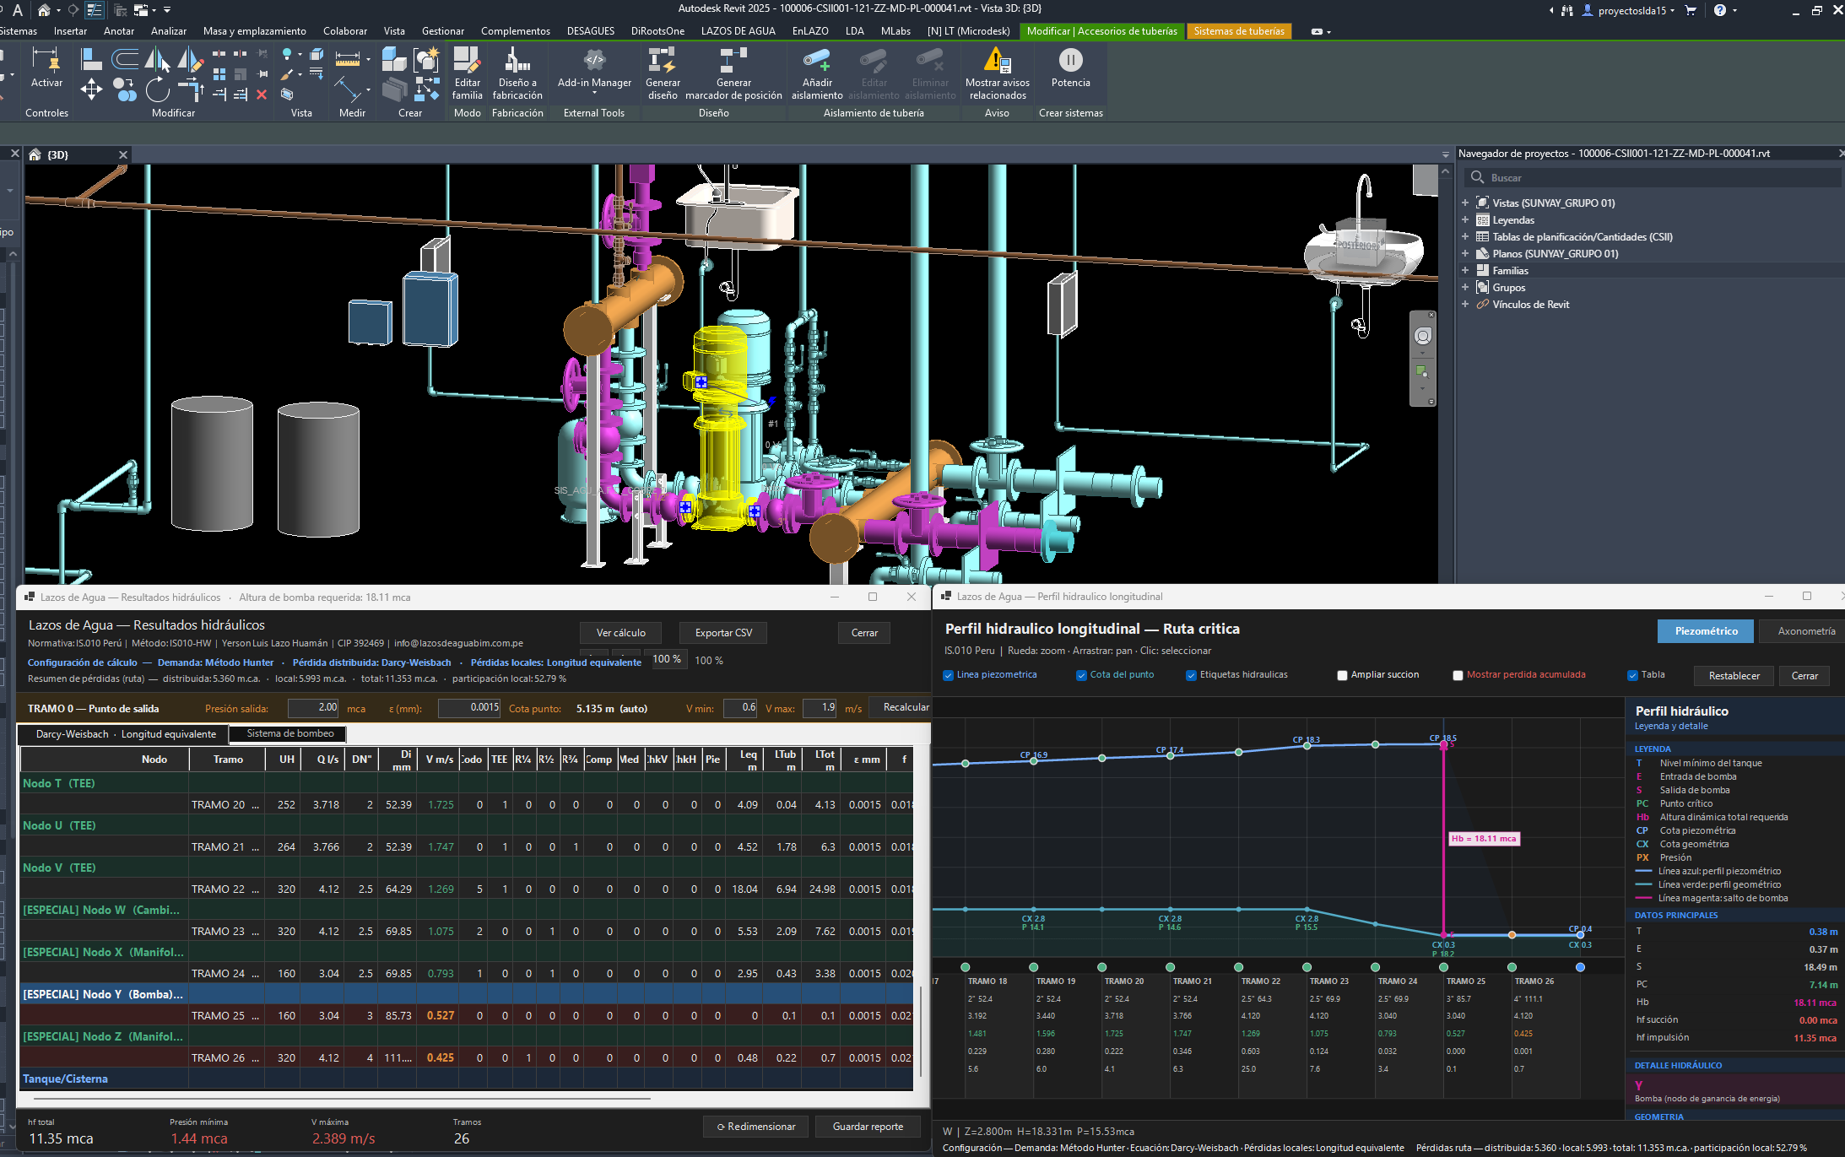Select the Rotate tool in Modificar panel
The image size is (1845, 1157).
pos(157,89)
